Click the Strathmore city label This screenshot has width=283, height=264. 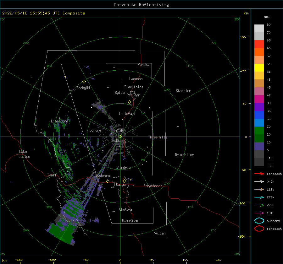(153, 186)
